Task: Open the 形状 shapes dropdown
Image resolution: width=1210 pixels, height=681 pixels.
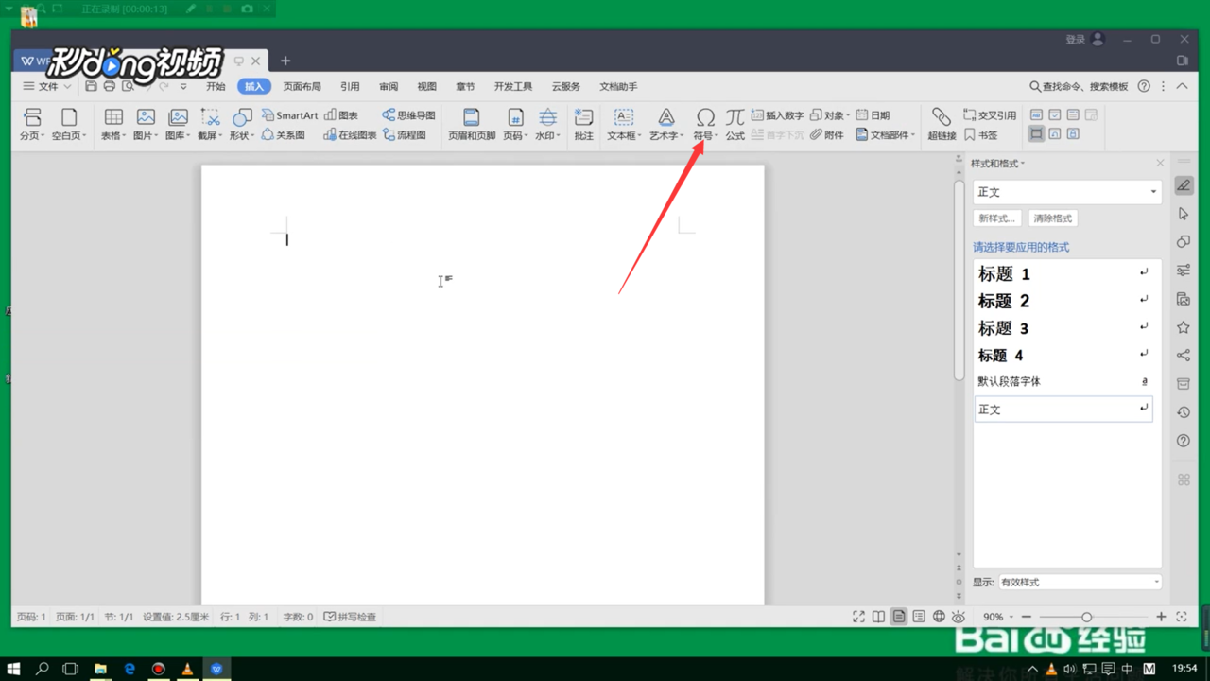Action: point(242,124)
